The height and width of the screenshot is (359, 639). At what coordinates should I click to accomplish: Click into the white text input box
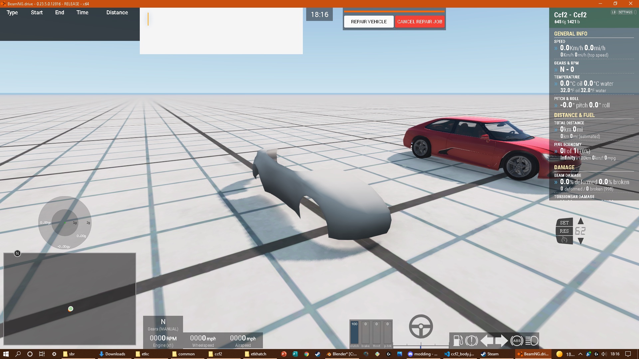pos(221,31)
